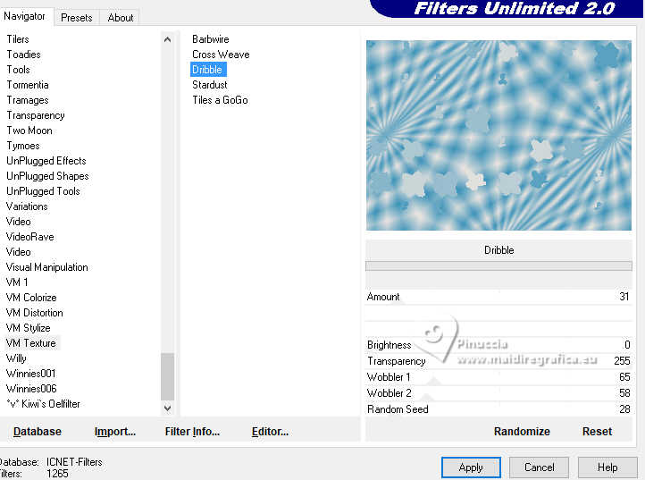Click the Cancel button

[539, 467]
